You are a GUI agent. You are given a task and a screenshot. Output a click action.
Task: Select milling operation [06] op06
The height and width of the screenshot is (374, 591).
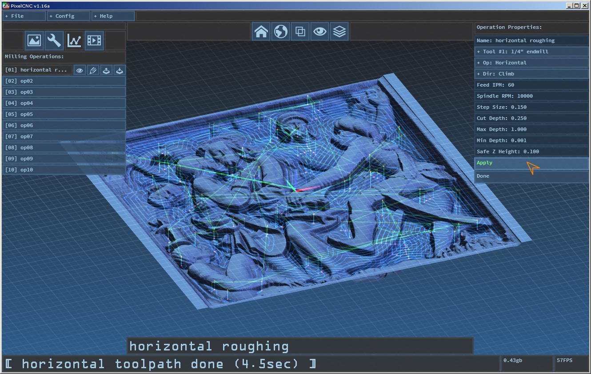[64, 126]
